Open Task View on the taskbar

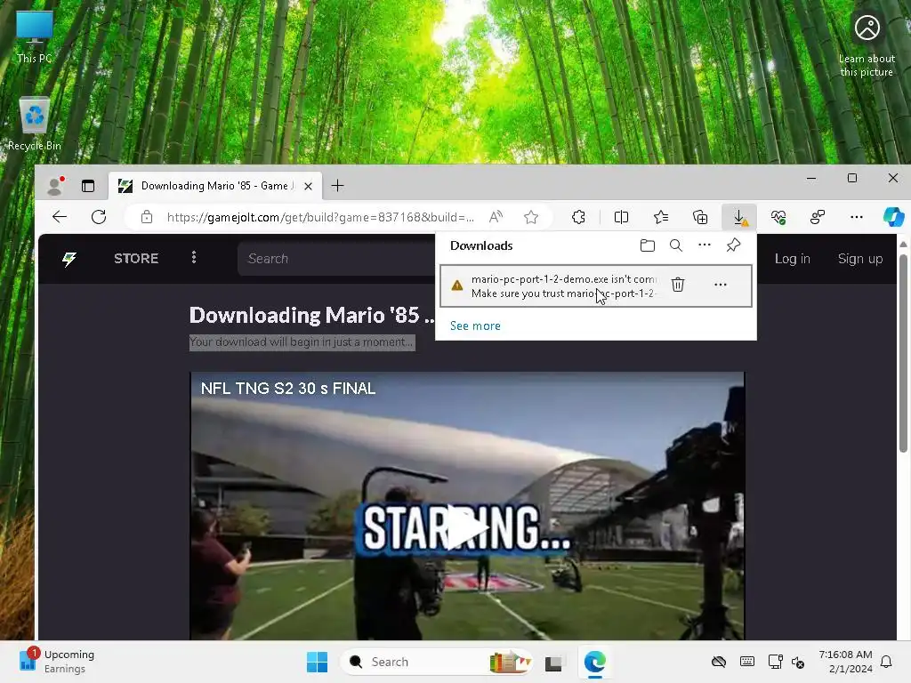coord(553,662)
